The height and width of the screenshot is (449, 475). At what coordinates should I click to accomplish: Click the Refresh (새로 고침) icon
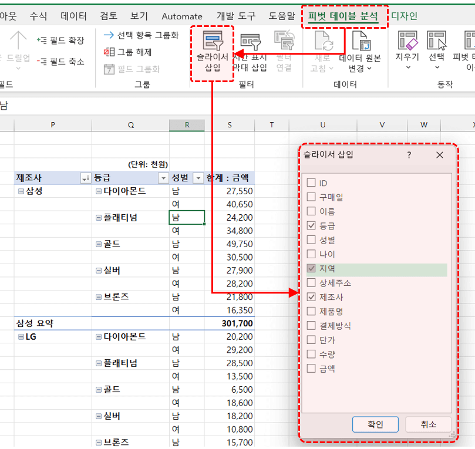(x=324, y=40)
